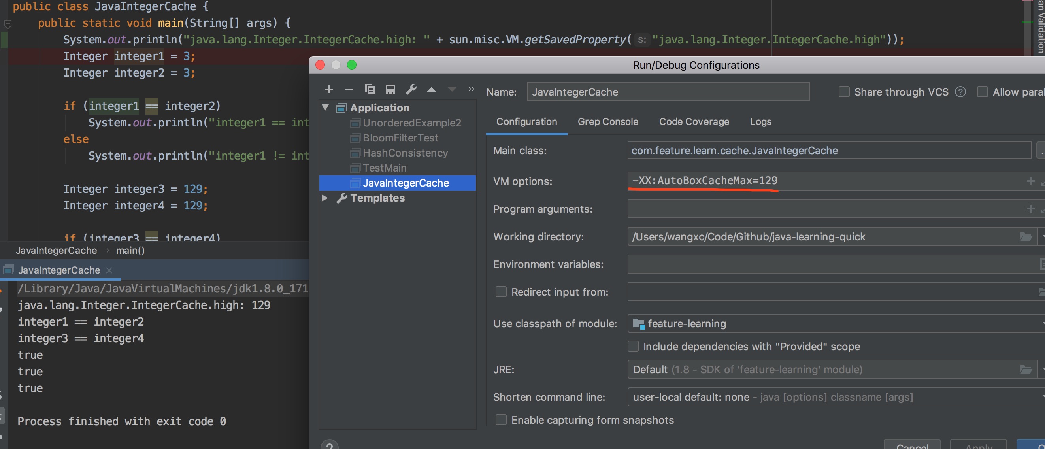
Task: Click the remove configuration minus icon
Action: [349, 89]
